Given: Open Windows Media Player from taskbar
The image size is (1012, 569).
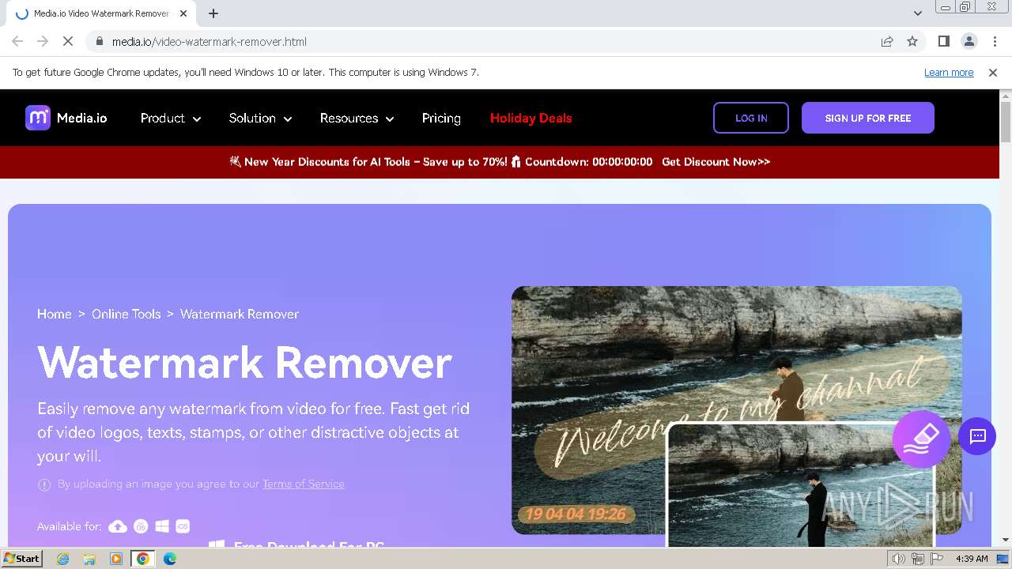Looking at the screenshot, I should tap(116, 559).
